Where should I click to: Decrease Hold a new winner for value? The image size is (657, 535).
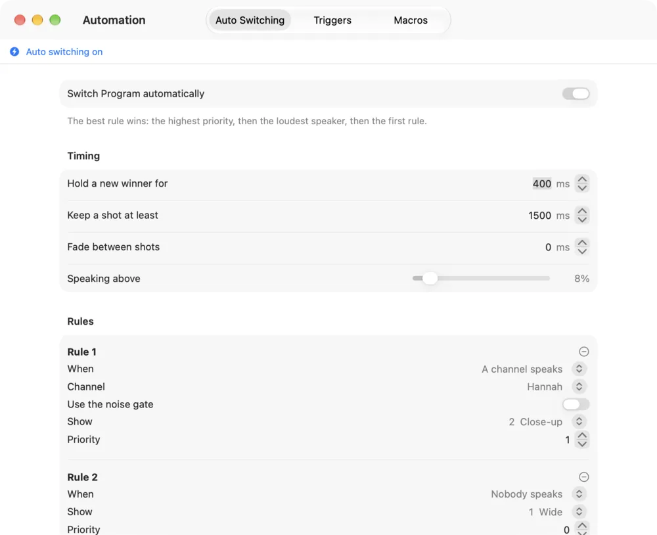click(582, 188)
